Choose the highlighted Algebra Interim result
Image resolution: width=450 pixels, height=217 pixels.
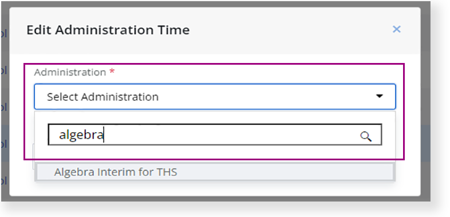(215, 172)
